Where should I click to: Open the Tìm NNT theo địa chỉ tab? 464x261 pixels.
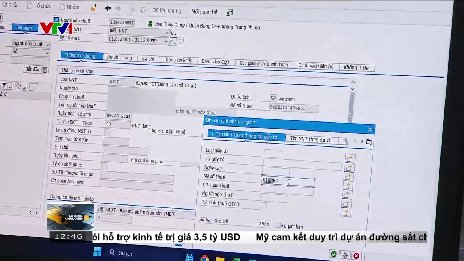pos(311,140)
